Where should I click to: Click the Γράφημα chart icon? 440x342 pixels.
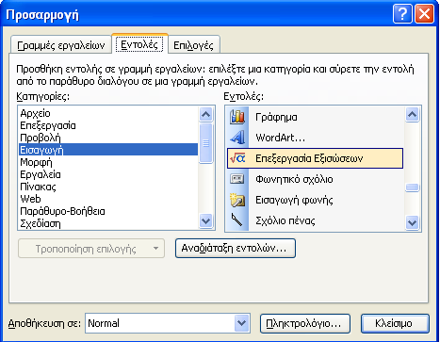[237, 117]
